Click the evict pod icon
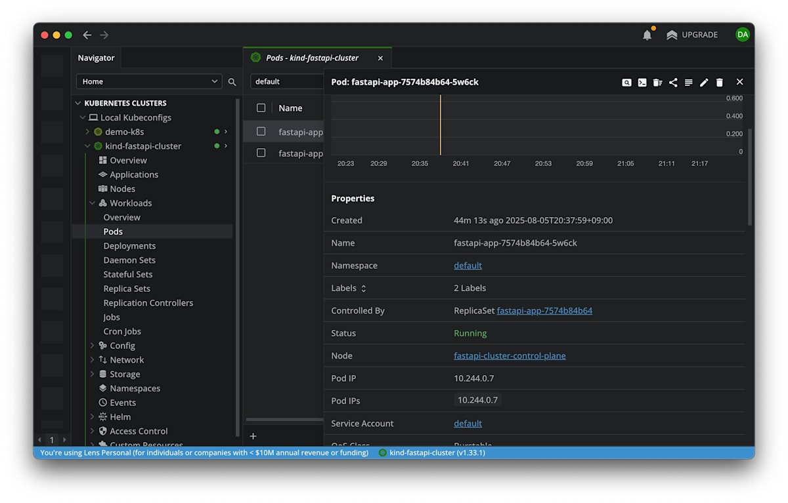788x503 pixels. point(657,82)
